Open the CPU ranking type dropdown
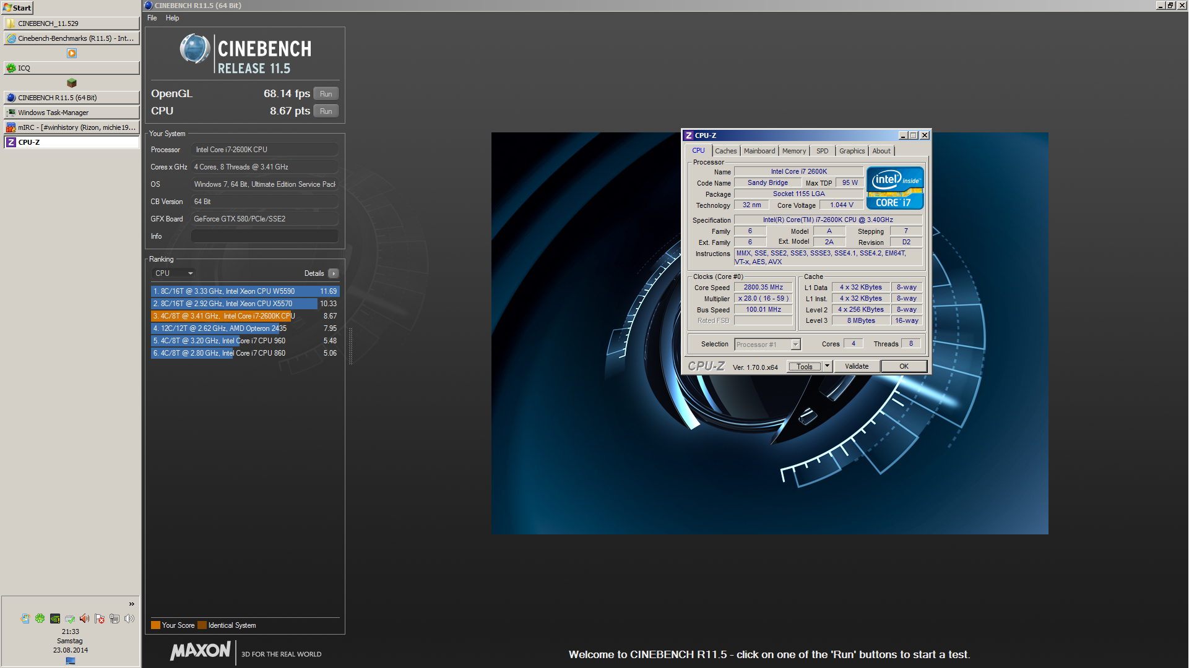Viewport: 1189px width, 668px height. click(x=174, y=273)
